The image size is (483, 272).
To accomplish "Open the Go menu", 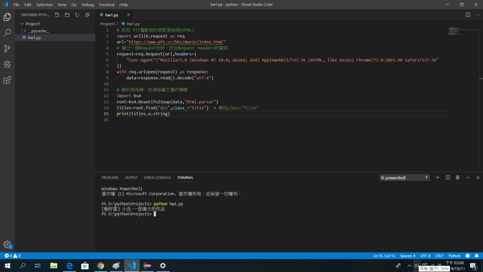I will (74, 5).
